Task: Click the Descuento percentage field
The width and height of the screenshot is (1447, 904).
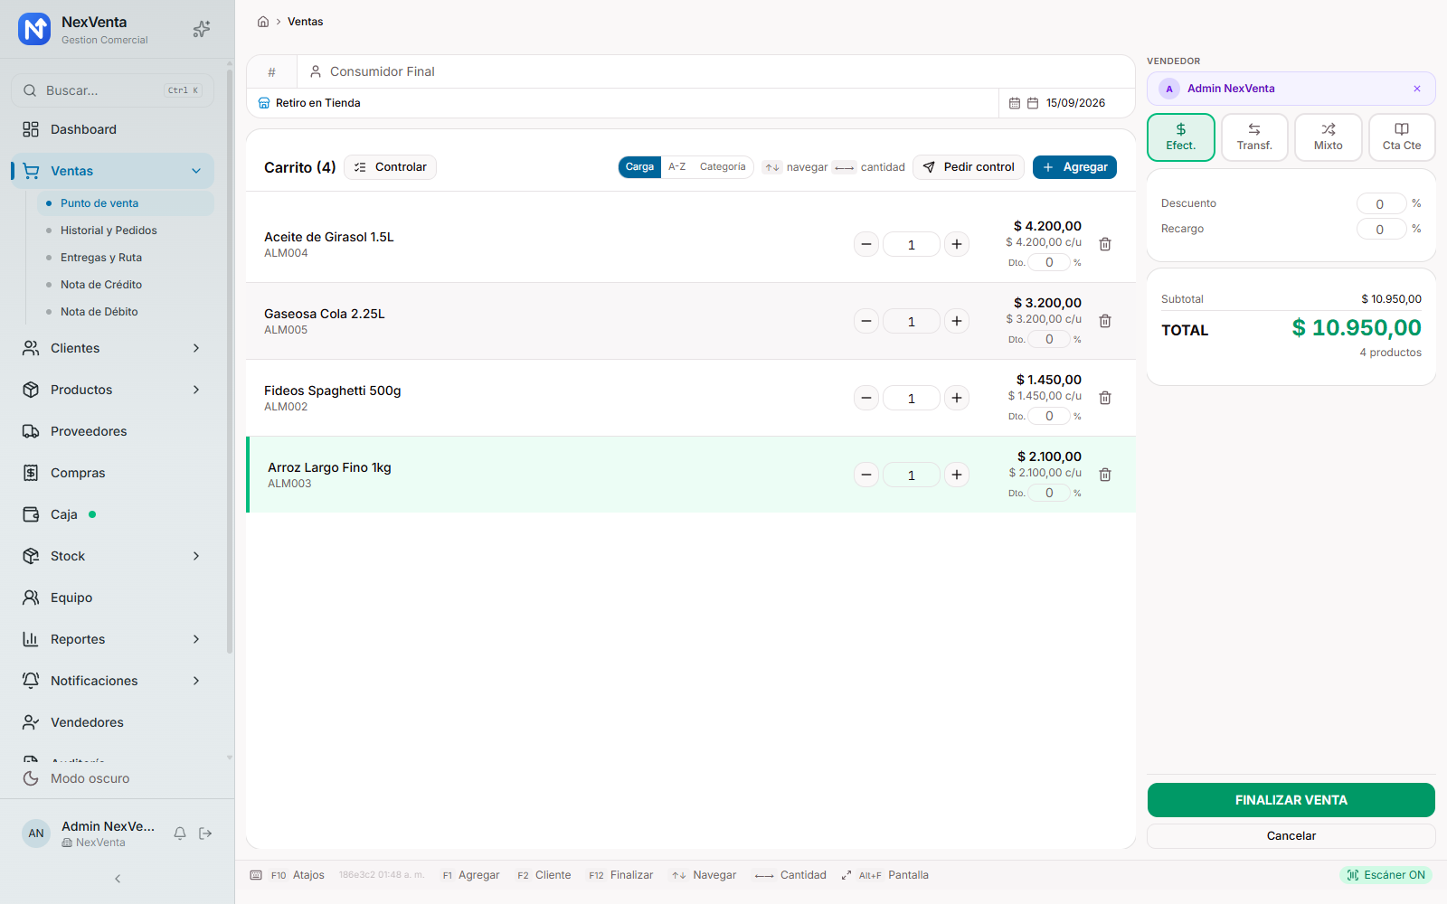Action: click(x=1381, y=203)
